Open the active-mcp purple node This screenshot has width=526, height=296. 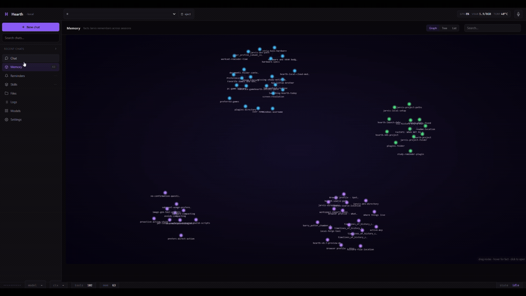point(376,227)
